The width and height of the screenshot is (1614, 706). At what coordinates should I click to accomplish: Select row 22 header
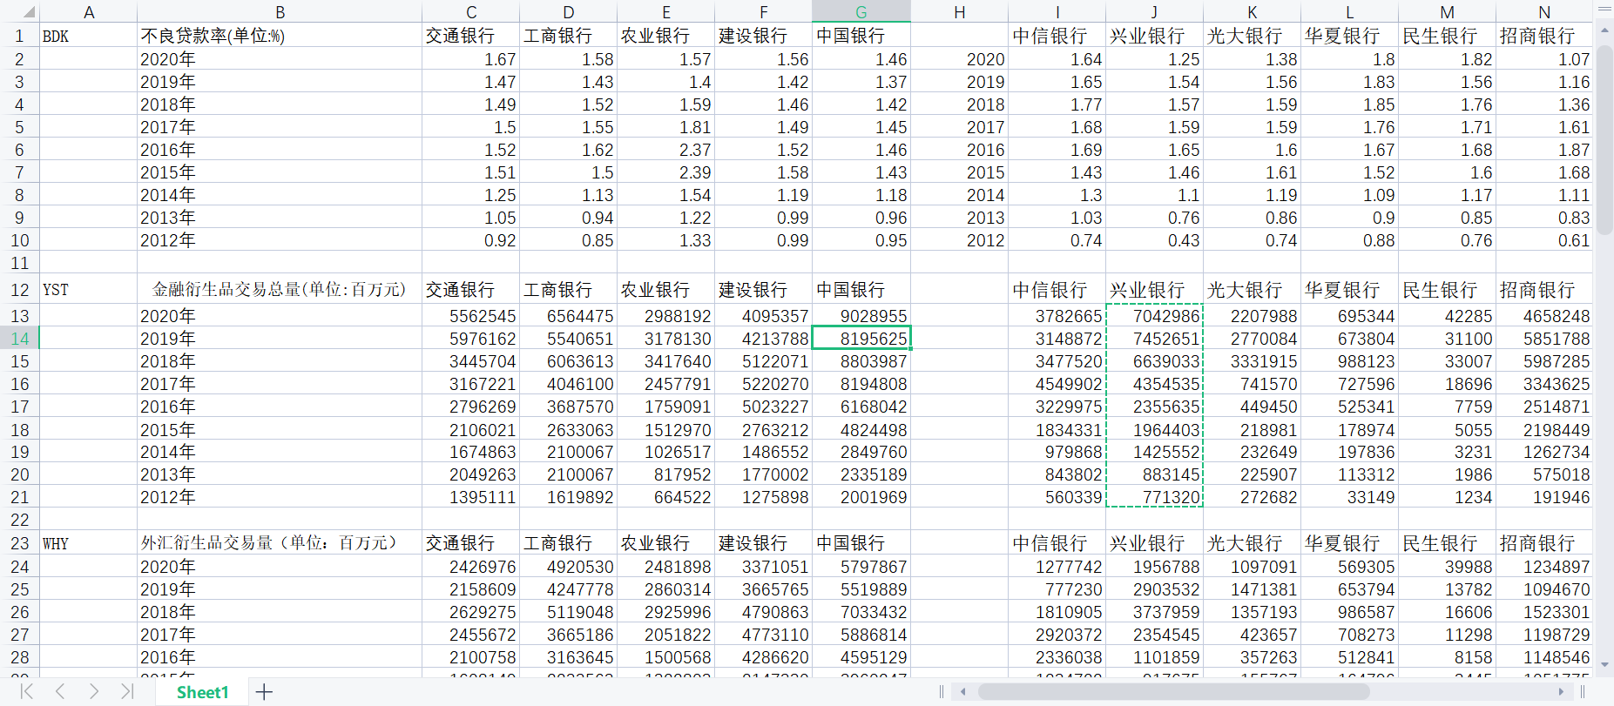pyautogui.click(x=20, y=520)
